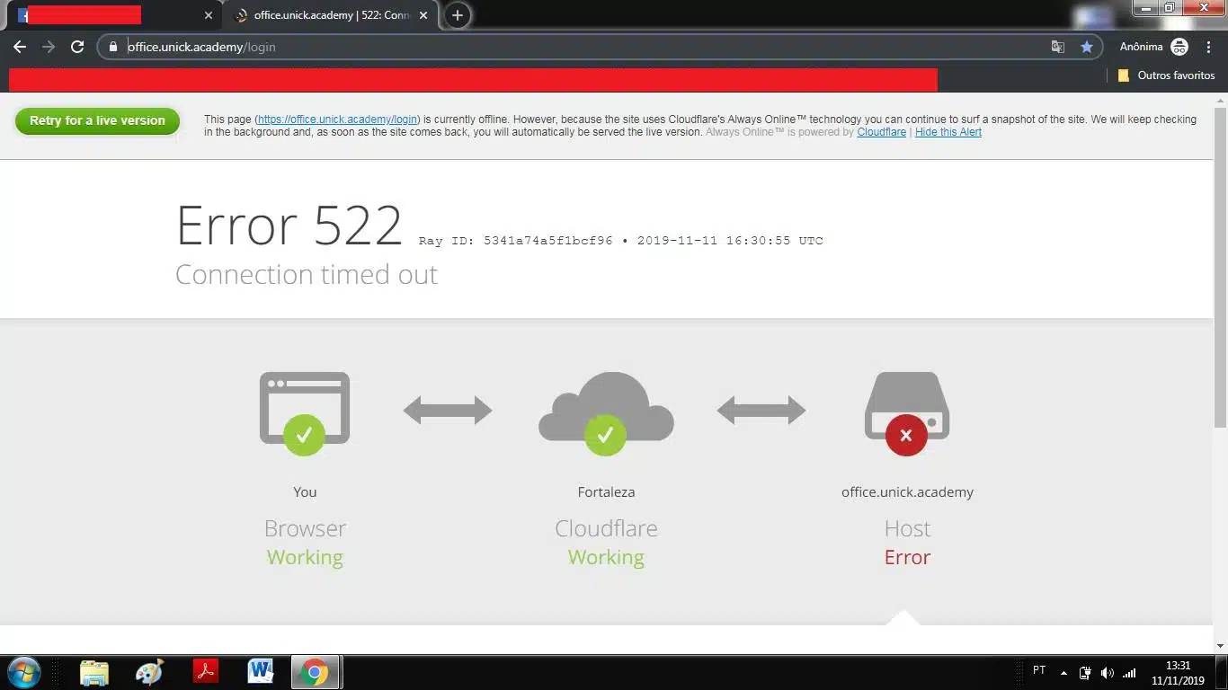This screenshot has height=690, width=1228.
Task: Show hidden system tray icons
Action: click(x=1063, y=672)
